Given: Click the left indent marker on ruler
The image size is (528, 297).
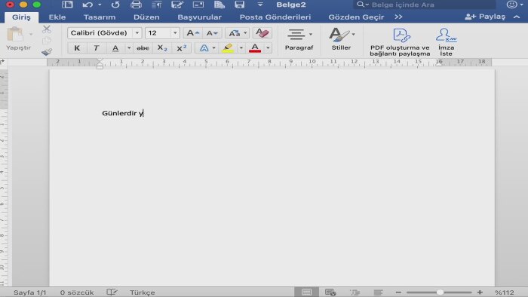Looking at the screenshot, I should coord(100,66).
